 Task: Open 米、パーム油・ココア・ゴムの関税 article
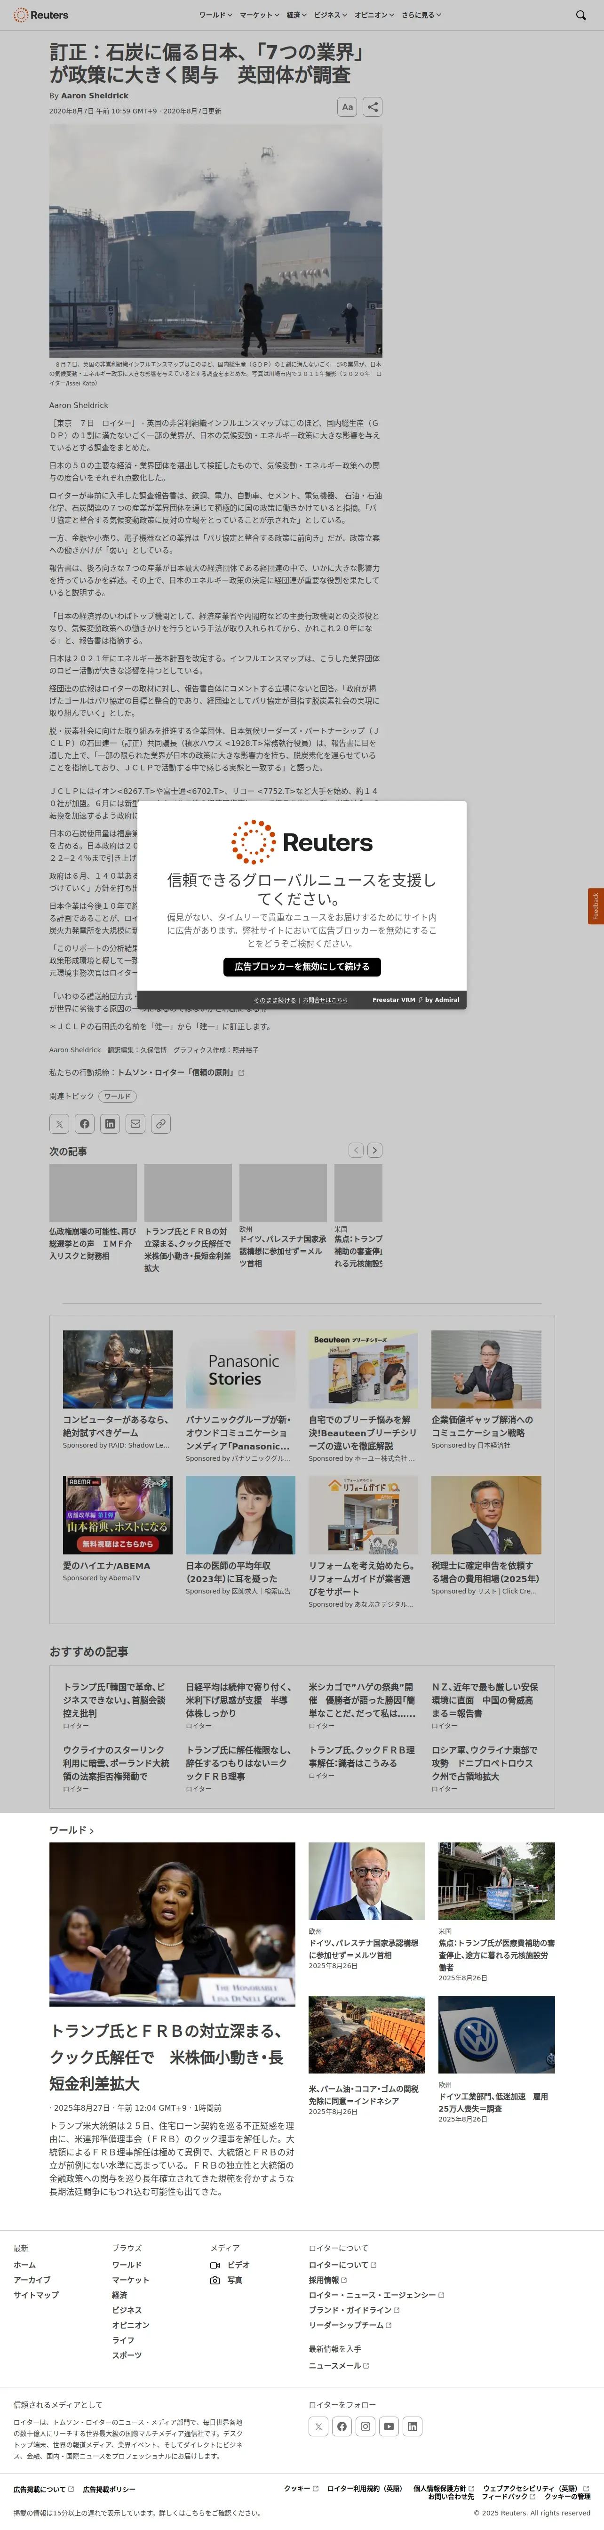coord(363,2095)
